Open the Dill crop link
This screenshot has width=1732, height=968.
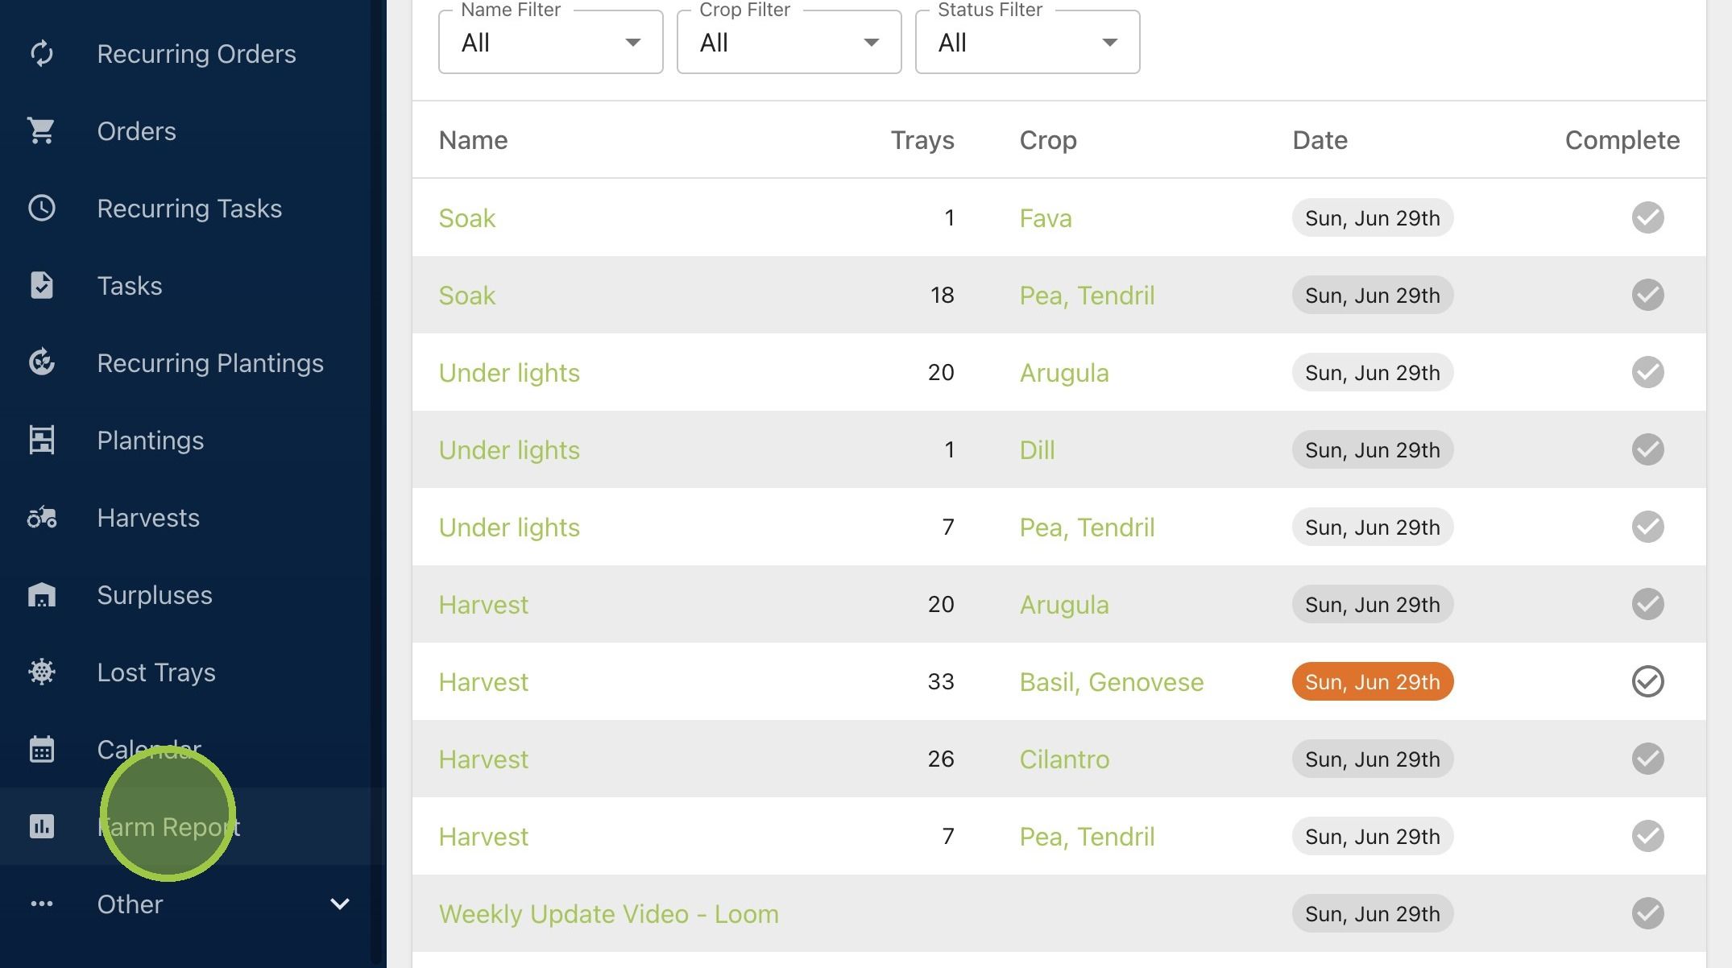point(1037,450)
